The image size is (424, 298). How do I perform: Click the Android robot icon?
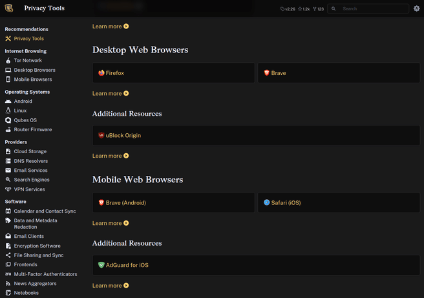(8, 101)
